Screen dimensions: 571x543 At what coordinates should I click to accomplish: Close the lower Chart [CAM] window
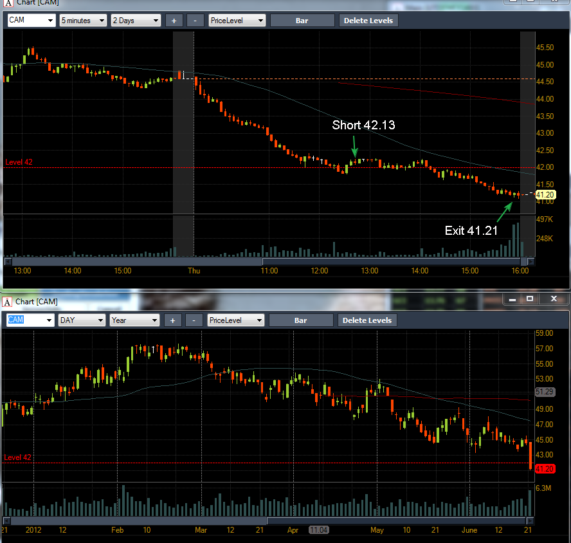(554, 299)
